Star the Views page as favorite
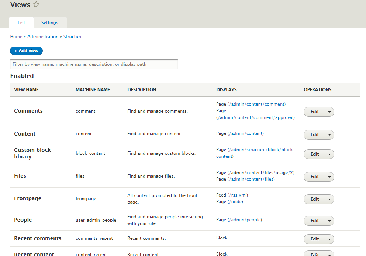 36,5
